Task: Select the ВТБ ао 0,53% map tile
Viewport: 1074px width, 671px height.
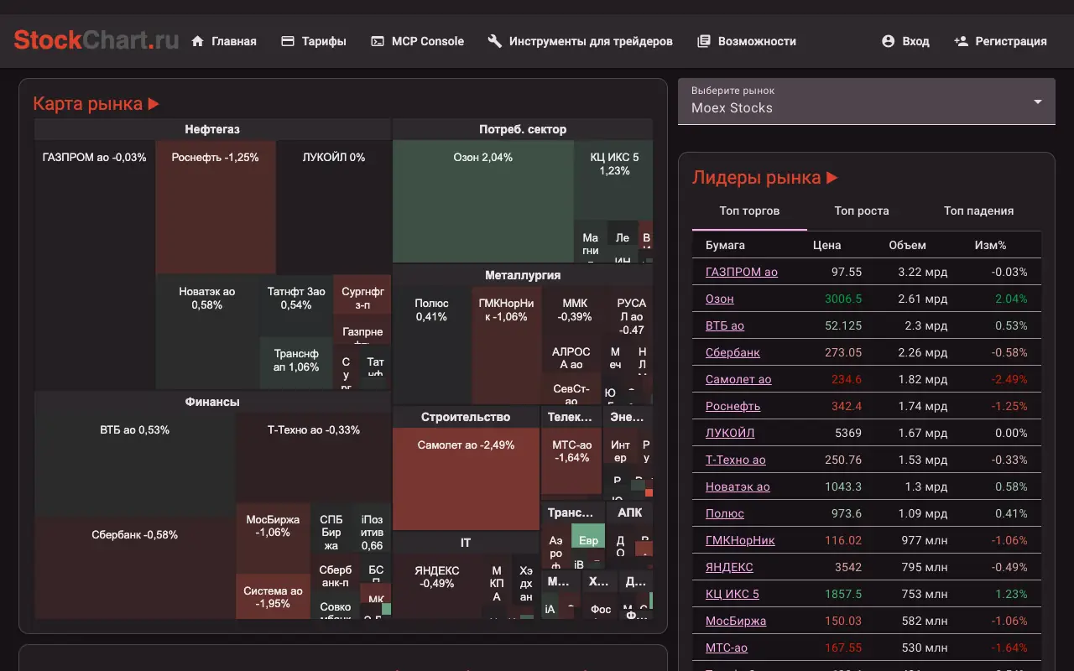Action: click(x=134, y=465)
